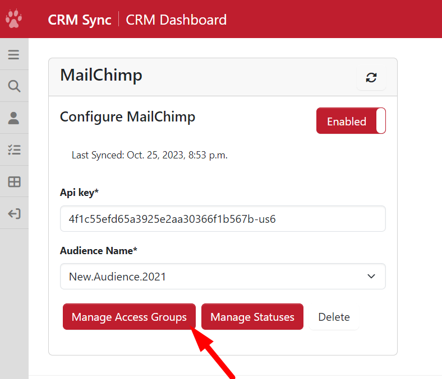Click the Api key label
The image size is (442, 379).
click(79, 193)
